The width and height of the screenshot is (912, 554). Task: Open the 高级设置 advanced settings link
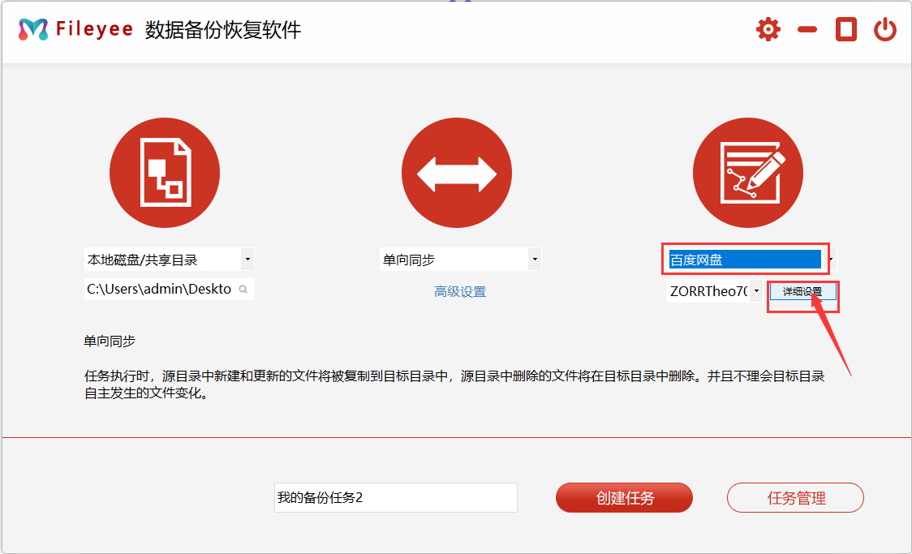coord(460,292)
